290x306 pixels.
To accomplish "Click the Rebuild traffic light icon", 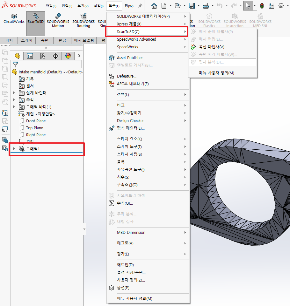I will [262, 6].
